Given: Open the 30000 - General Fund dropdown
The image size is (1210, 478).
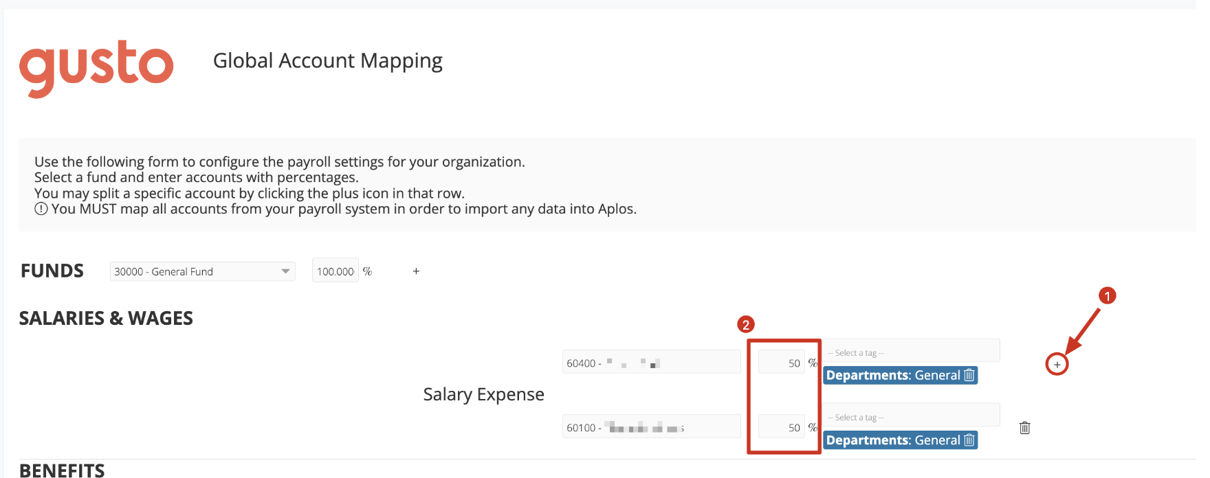Looking at the screenshot, I should (x=203, y=271).
